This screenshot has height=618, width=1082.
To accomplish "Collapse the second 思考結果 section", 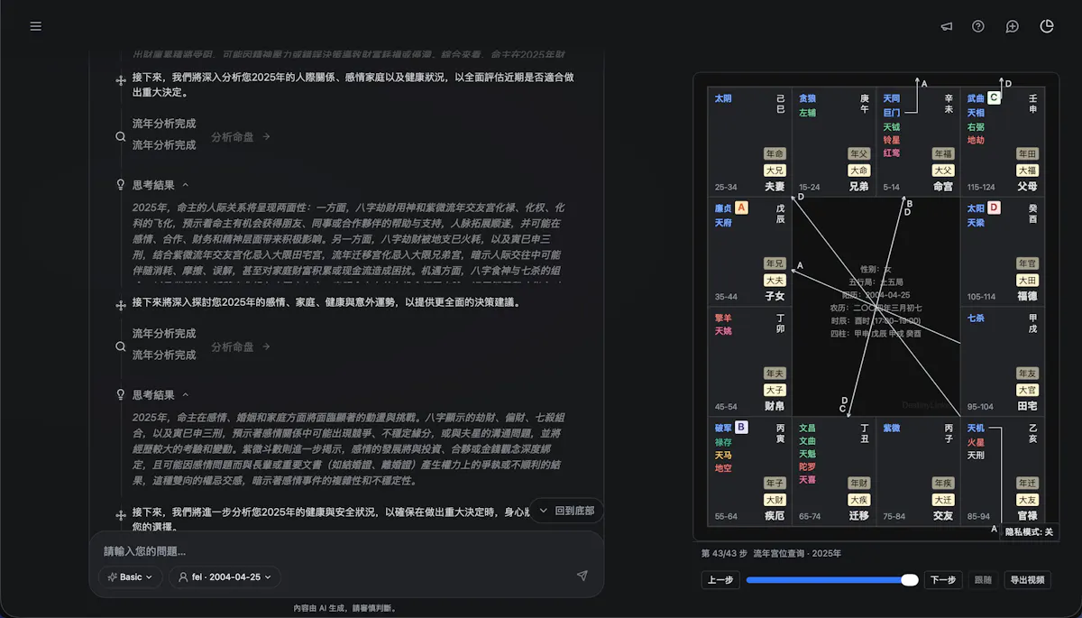I will coord(186,394).
